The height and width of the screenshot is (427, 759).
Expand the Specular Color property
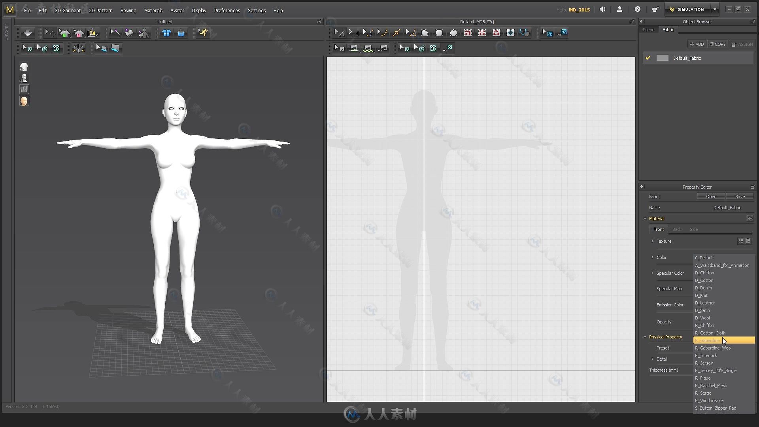pos(653,273)
